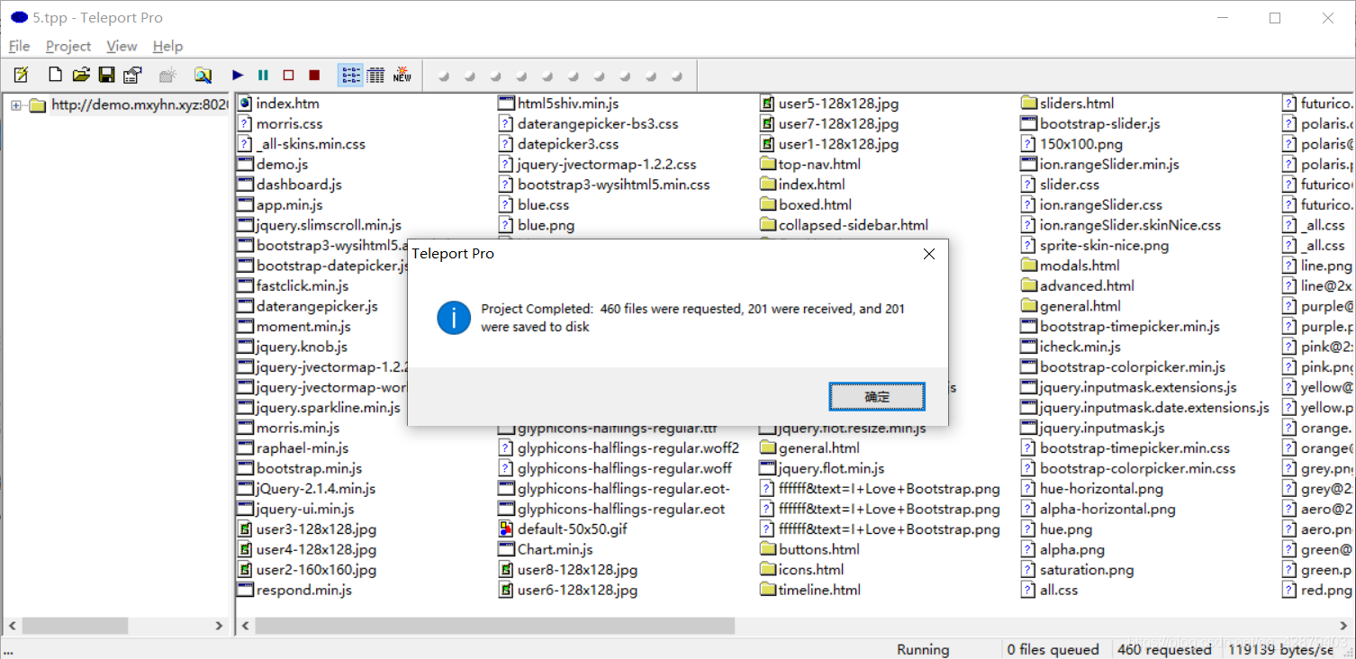
Task: Click the NEW files toolbar icon
Action: pos(402,76)
